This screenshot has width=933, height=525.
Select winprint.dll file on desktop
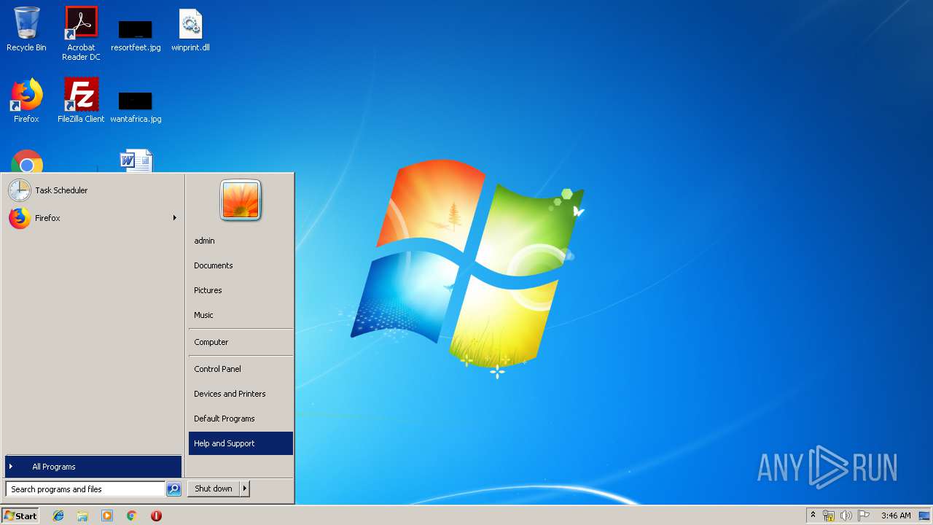[x=190, y=29]
